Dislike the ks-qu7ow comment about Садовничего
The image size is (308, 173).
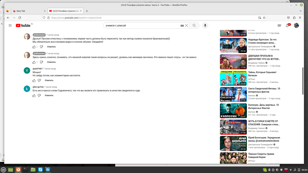39,96
